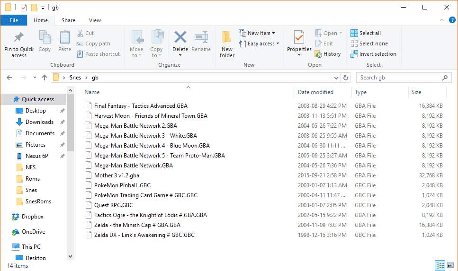Collapse the ribbon with the chevron

[442, 20]
